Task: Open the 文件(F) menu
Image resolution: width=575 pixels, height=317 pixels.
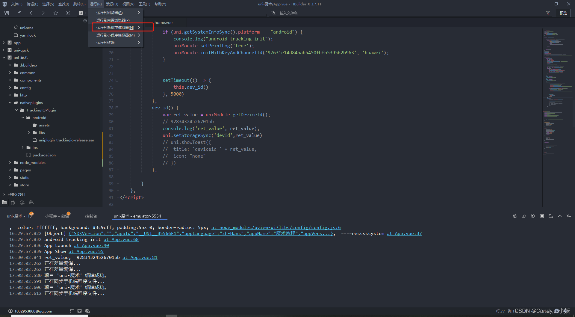Action: (x=16, y=4)
